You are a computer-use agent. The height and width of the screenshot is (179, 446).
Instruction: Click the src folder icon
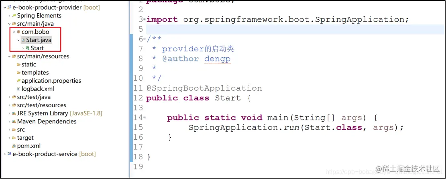pos(14,130)
